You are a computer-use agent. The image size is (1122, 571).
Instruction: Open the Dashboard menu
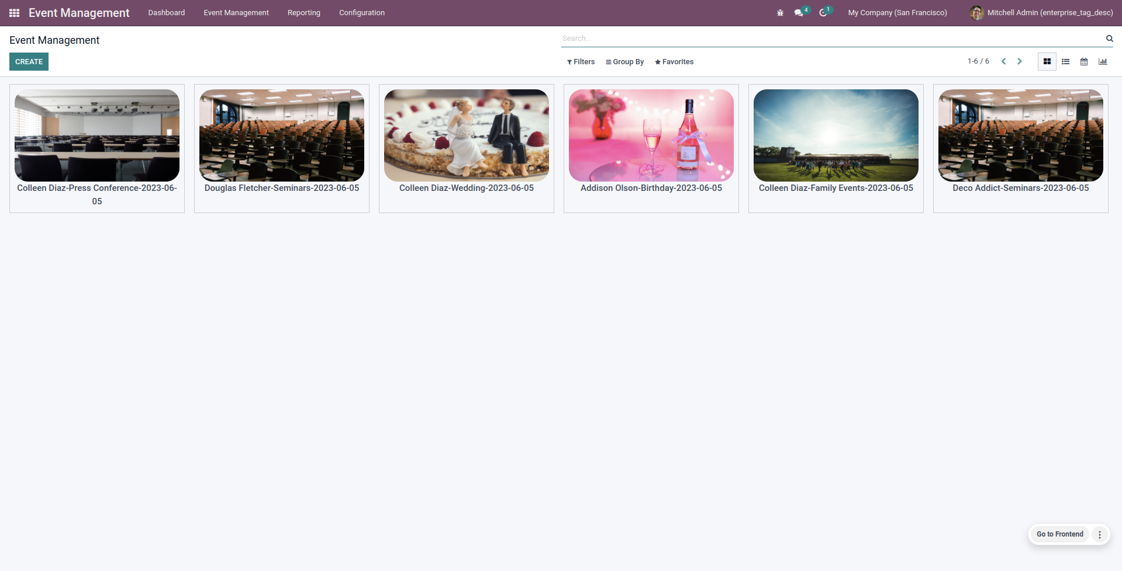(x=167, y=13)
